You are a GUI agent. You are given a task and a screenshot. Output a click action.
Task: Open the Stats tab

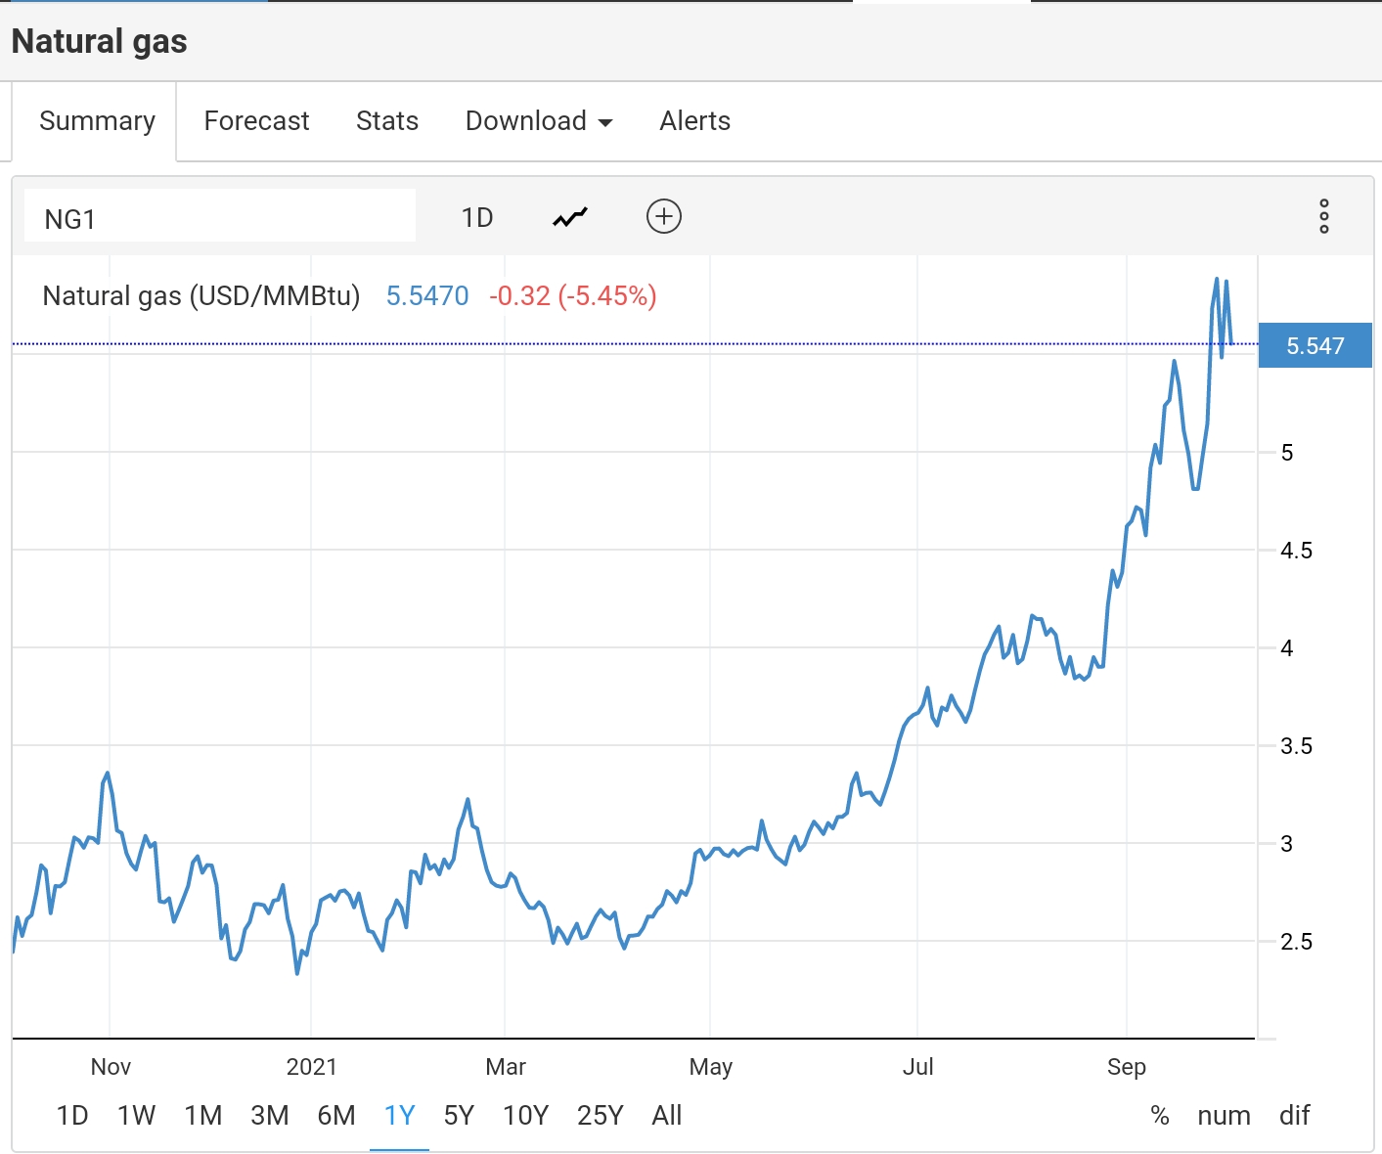[x=387, y=121]
